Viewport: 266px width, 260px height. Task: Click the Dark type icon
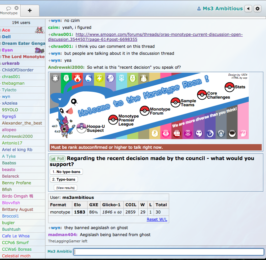coord(232,133)
